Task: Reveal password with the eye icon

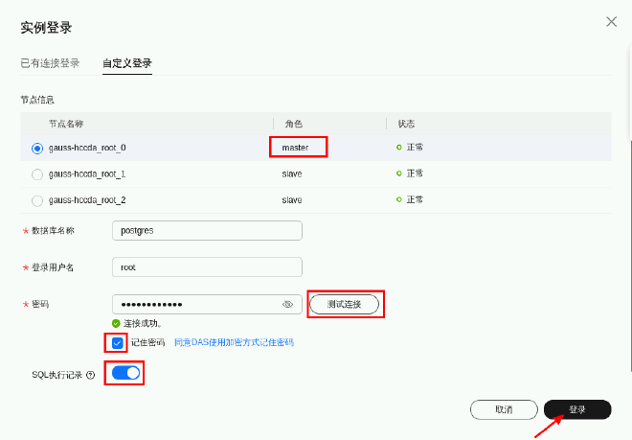Action: [x=287, y=304]
